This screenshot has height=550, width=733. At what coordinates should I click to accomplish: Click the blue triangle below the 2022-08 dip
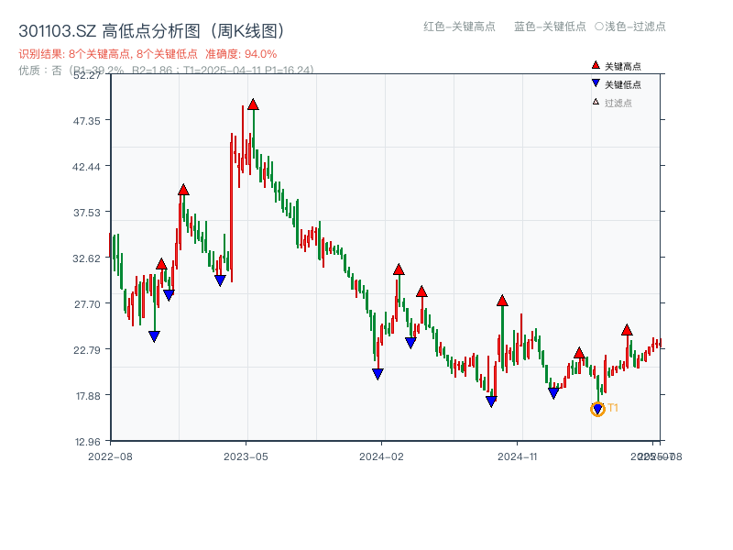pyautogui.click(x=154, y=335)
